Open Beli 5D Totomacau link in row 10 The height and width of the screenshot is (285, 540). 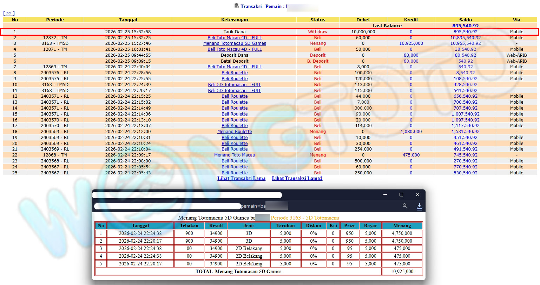click(235, 85)
